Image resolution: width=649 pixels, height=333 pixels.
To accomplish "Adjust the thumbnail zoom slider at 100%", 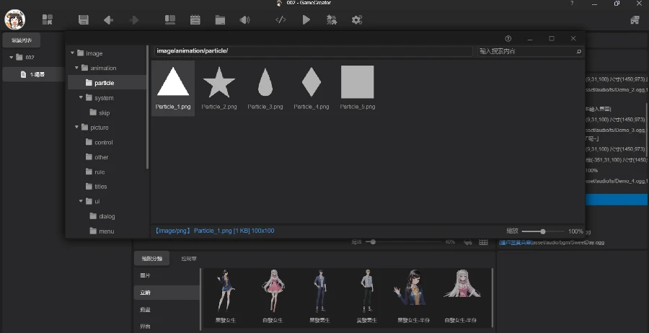I will pos(542,231).
